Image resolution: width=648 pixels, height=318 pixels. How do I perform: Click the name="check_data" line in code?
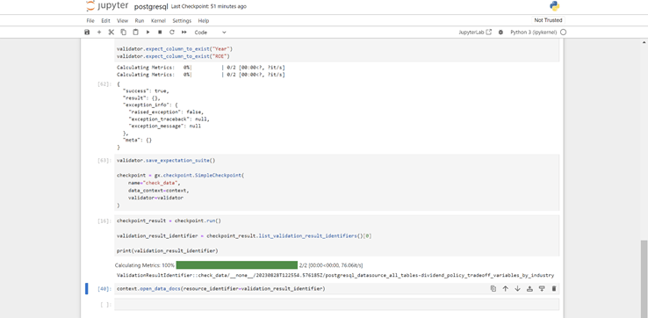(155, 183)
